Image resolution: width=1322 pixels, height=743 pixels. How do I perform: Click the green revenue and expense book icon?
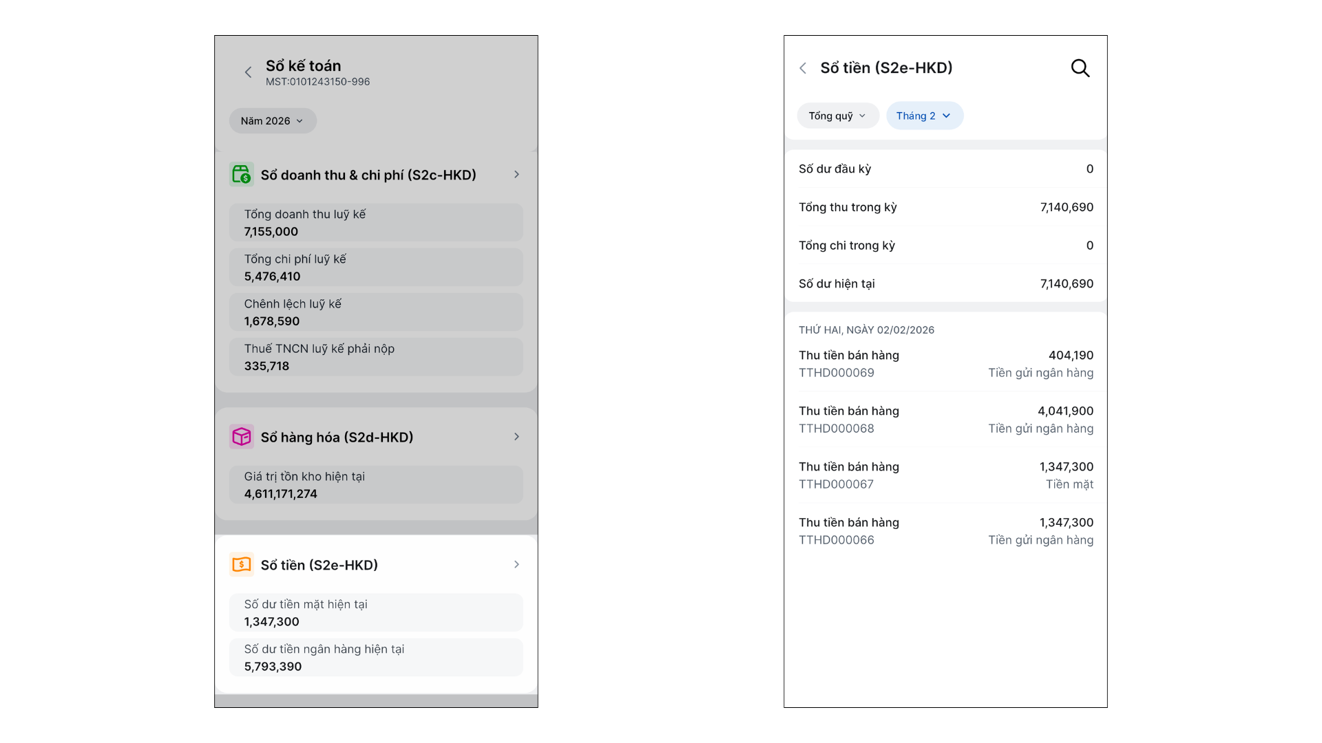tap(241, 175)
